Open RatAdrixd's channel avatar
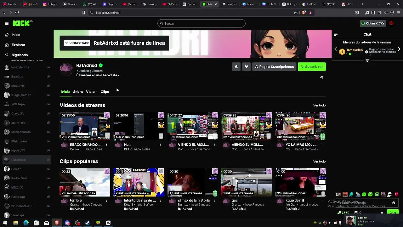The width and height of the screenshot is (403, 227). click(x=66, y=69)
